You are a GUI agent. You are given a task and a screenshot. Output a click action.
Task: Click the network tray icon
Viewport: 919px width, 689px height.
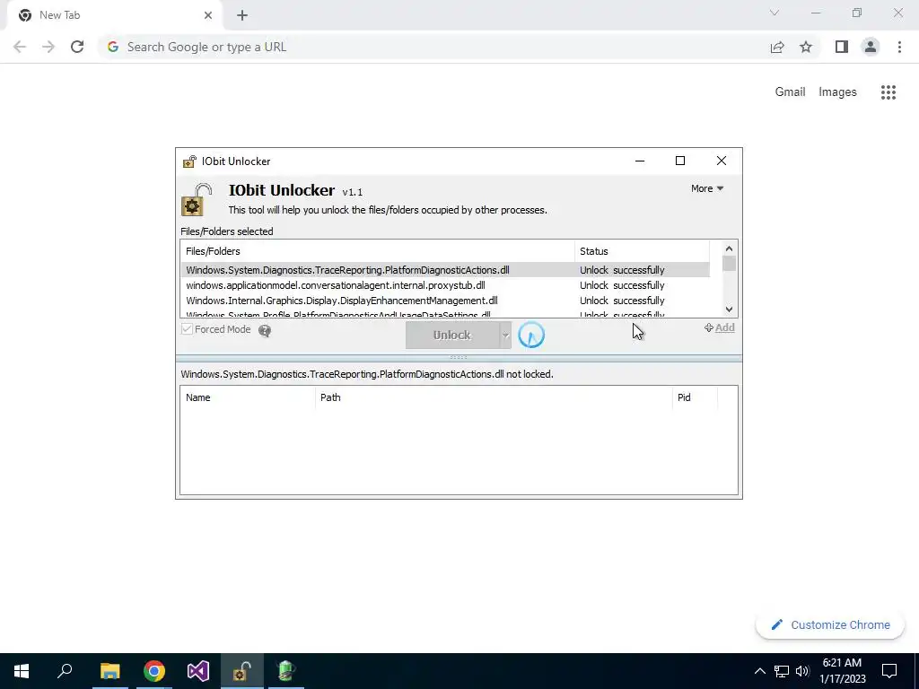click(x=782, y=671)
